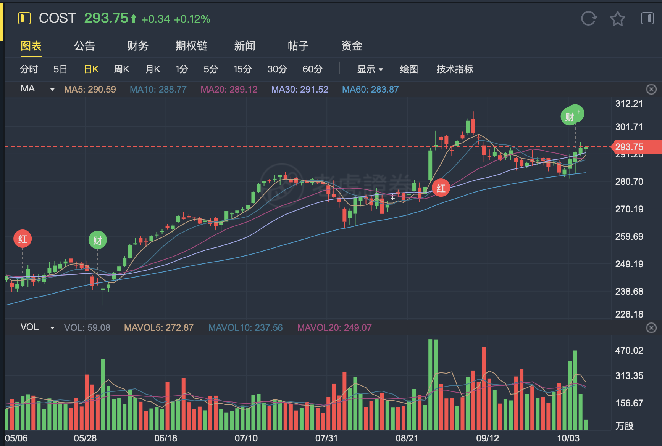Screen dimensions: 662x446
Task: Select the 周K chart period
Action: point(122,69)
